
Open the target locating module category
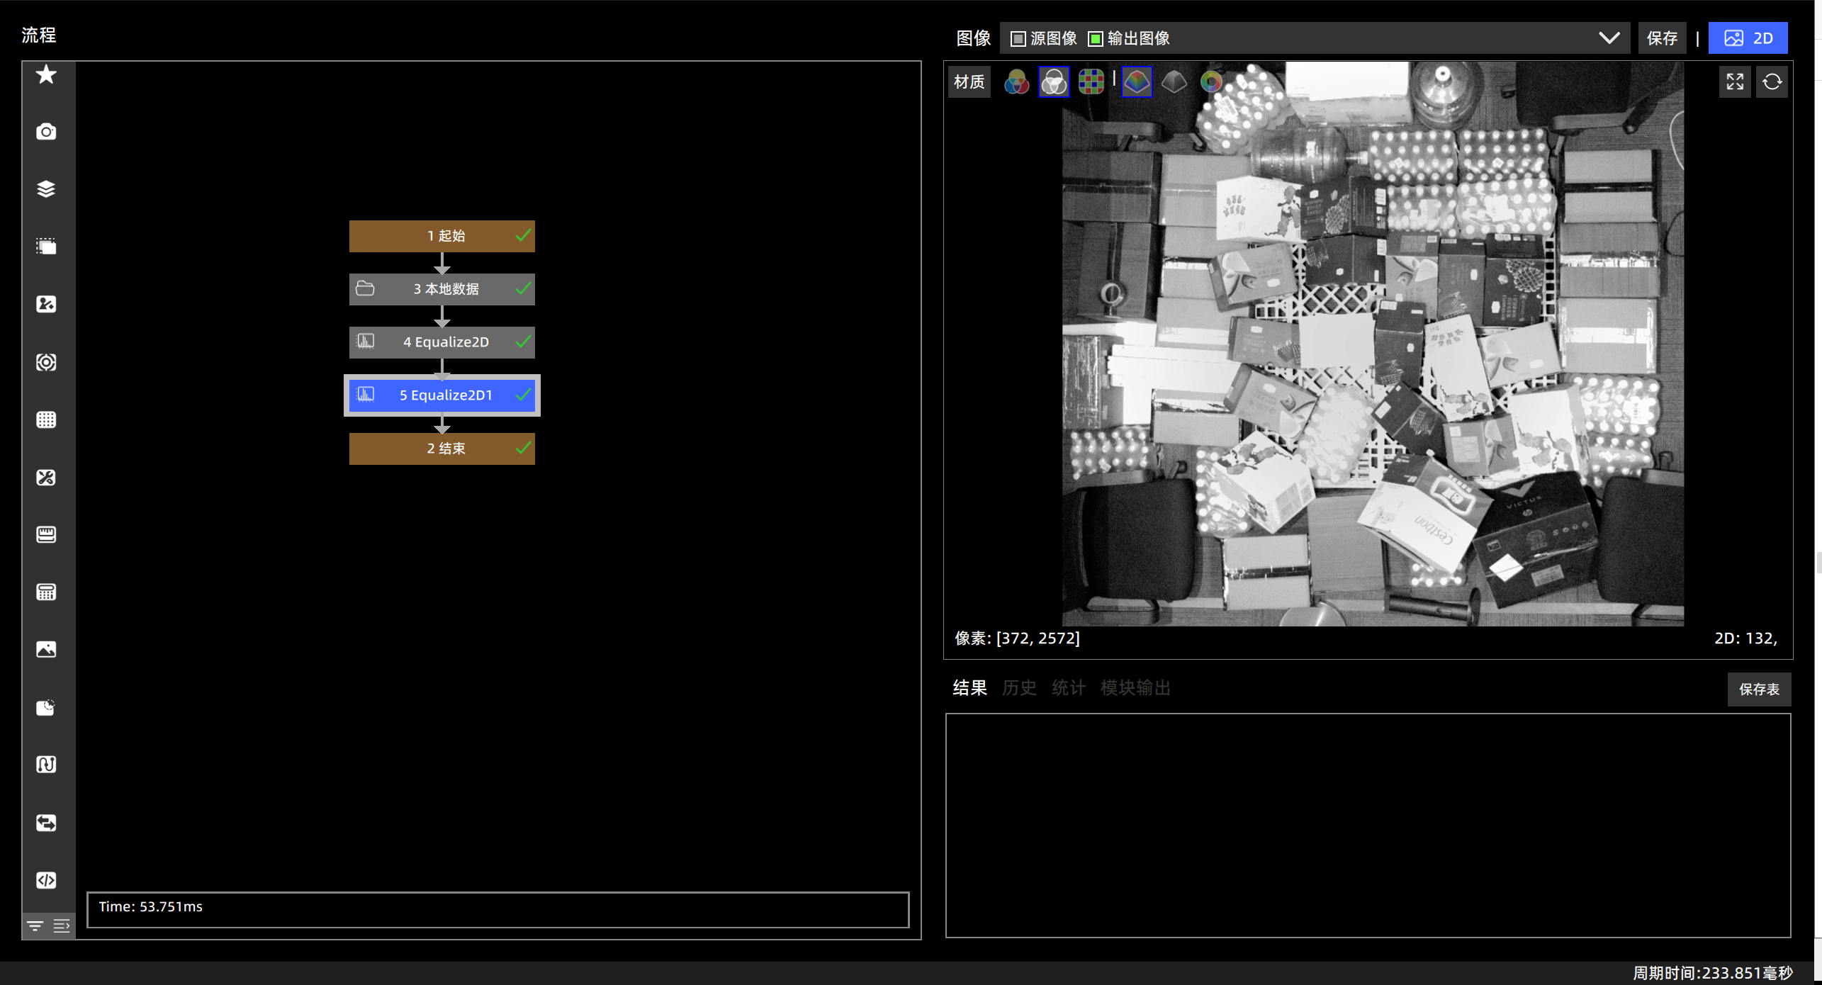[46, 362]
